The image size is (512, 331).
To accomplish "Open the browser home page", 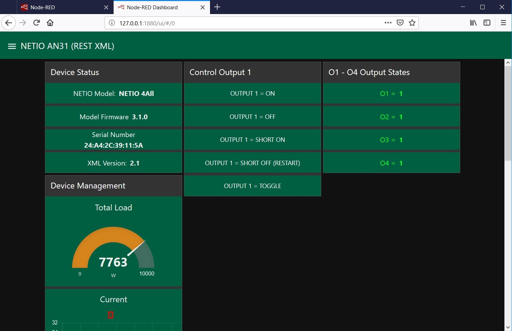I will pos(50,23).
